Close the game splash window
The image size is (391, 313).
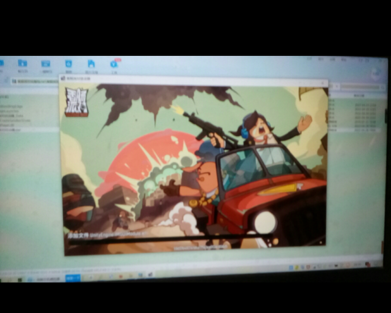point(323,83)
